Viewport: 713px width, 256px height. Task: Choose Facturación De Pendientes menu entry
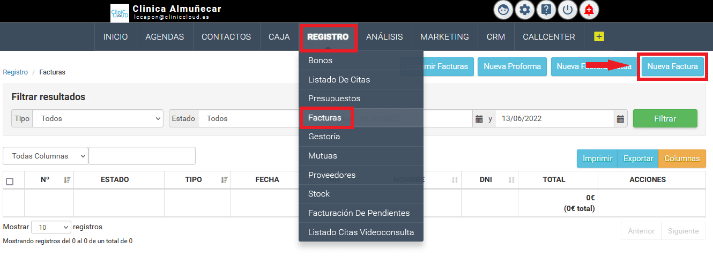[x=359, y=213]
